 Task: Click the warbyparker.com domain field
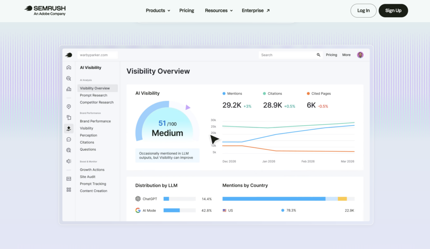point(97,55)
